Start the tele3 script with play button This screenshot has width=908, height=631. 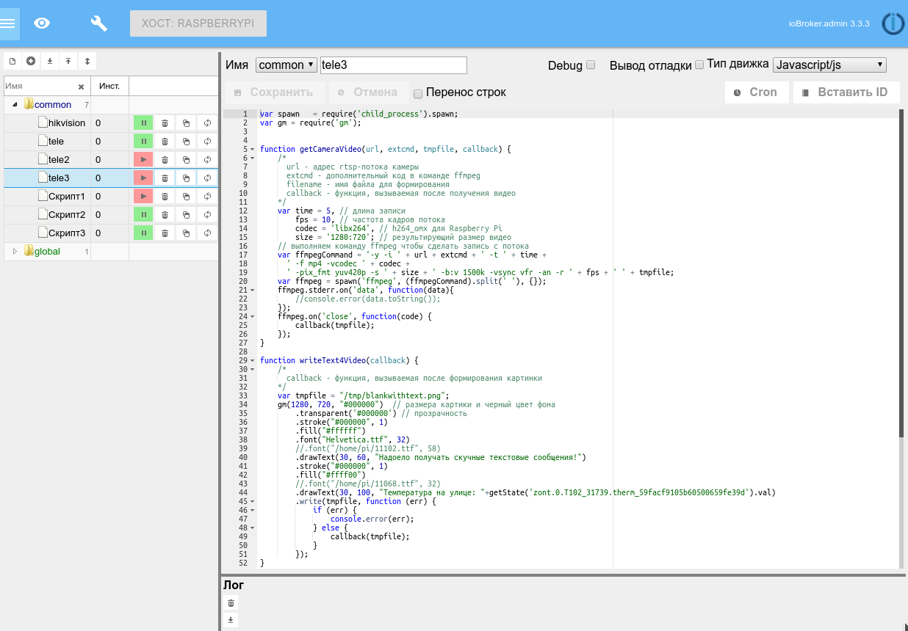(x=143, y=178)
